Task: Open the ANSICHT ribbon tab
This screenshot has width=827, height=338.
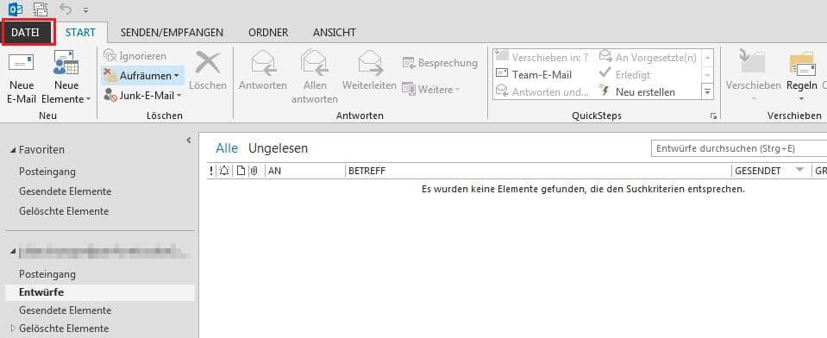Action: click(335, 33)
